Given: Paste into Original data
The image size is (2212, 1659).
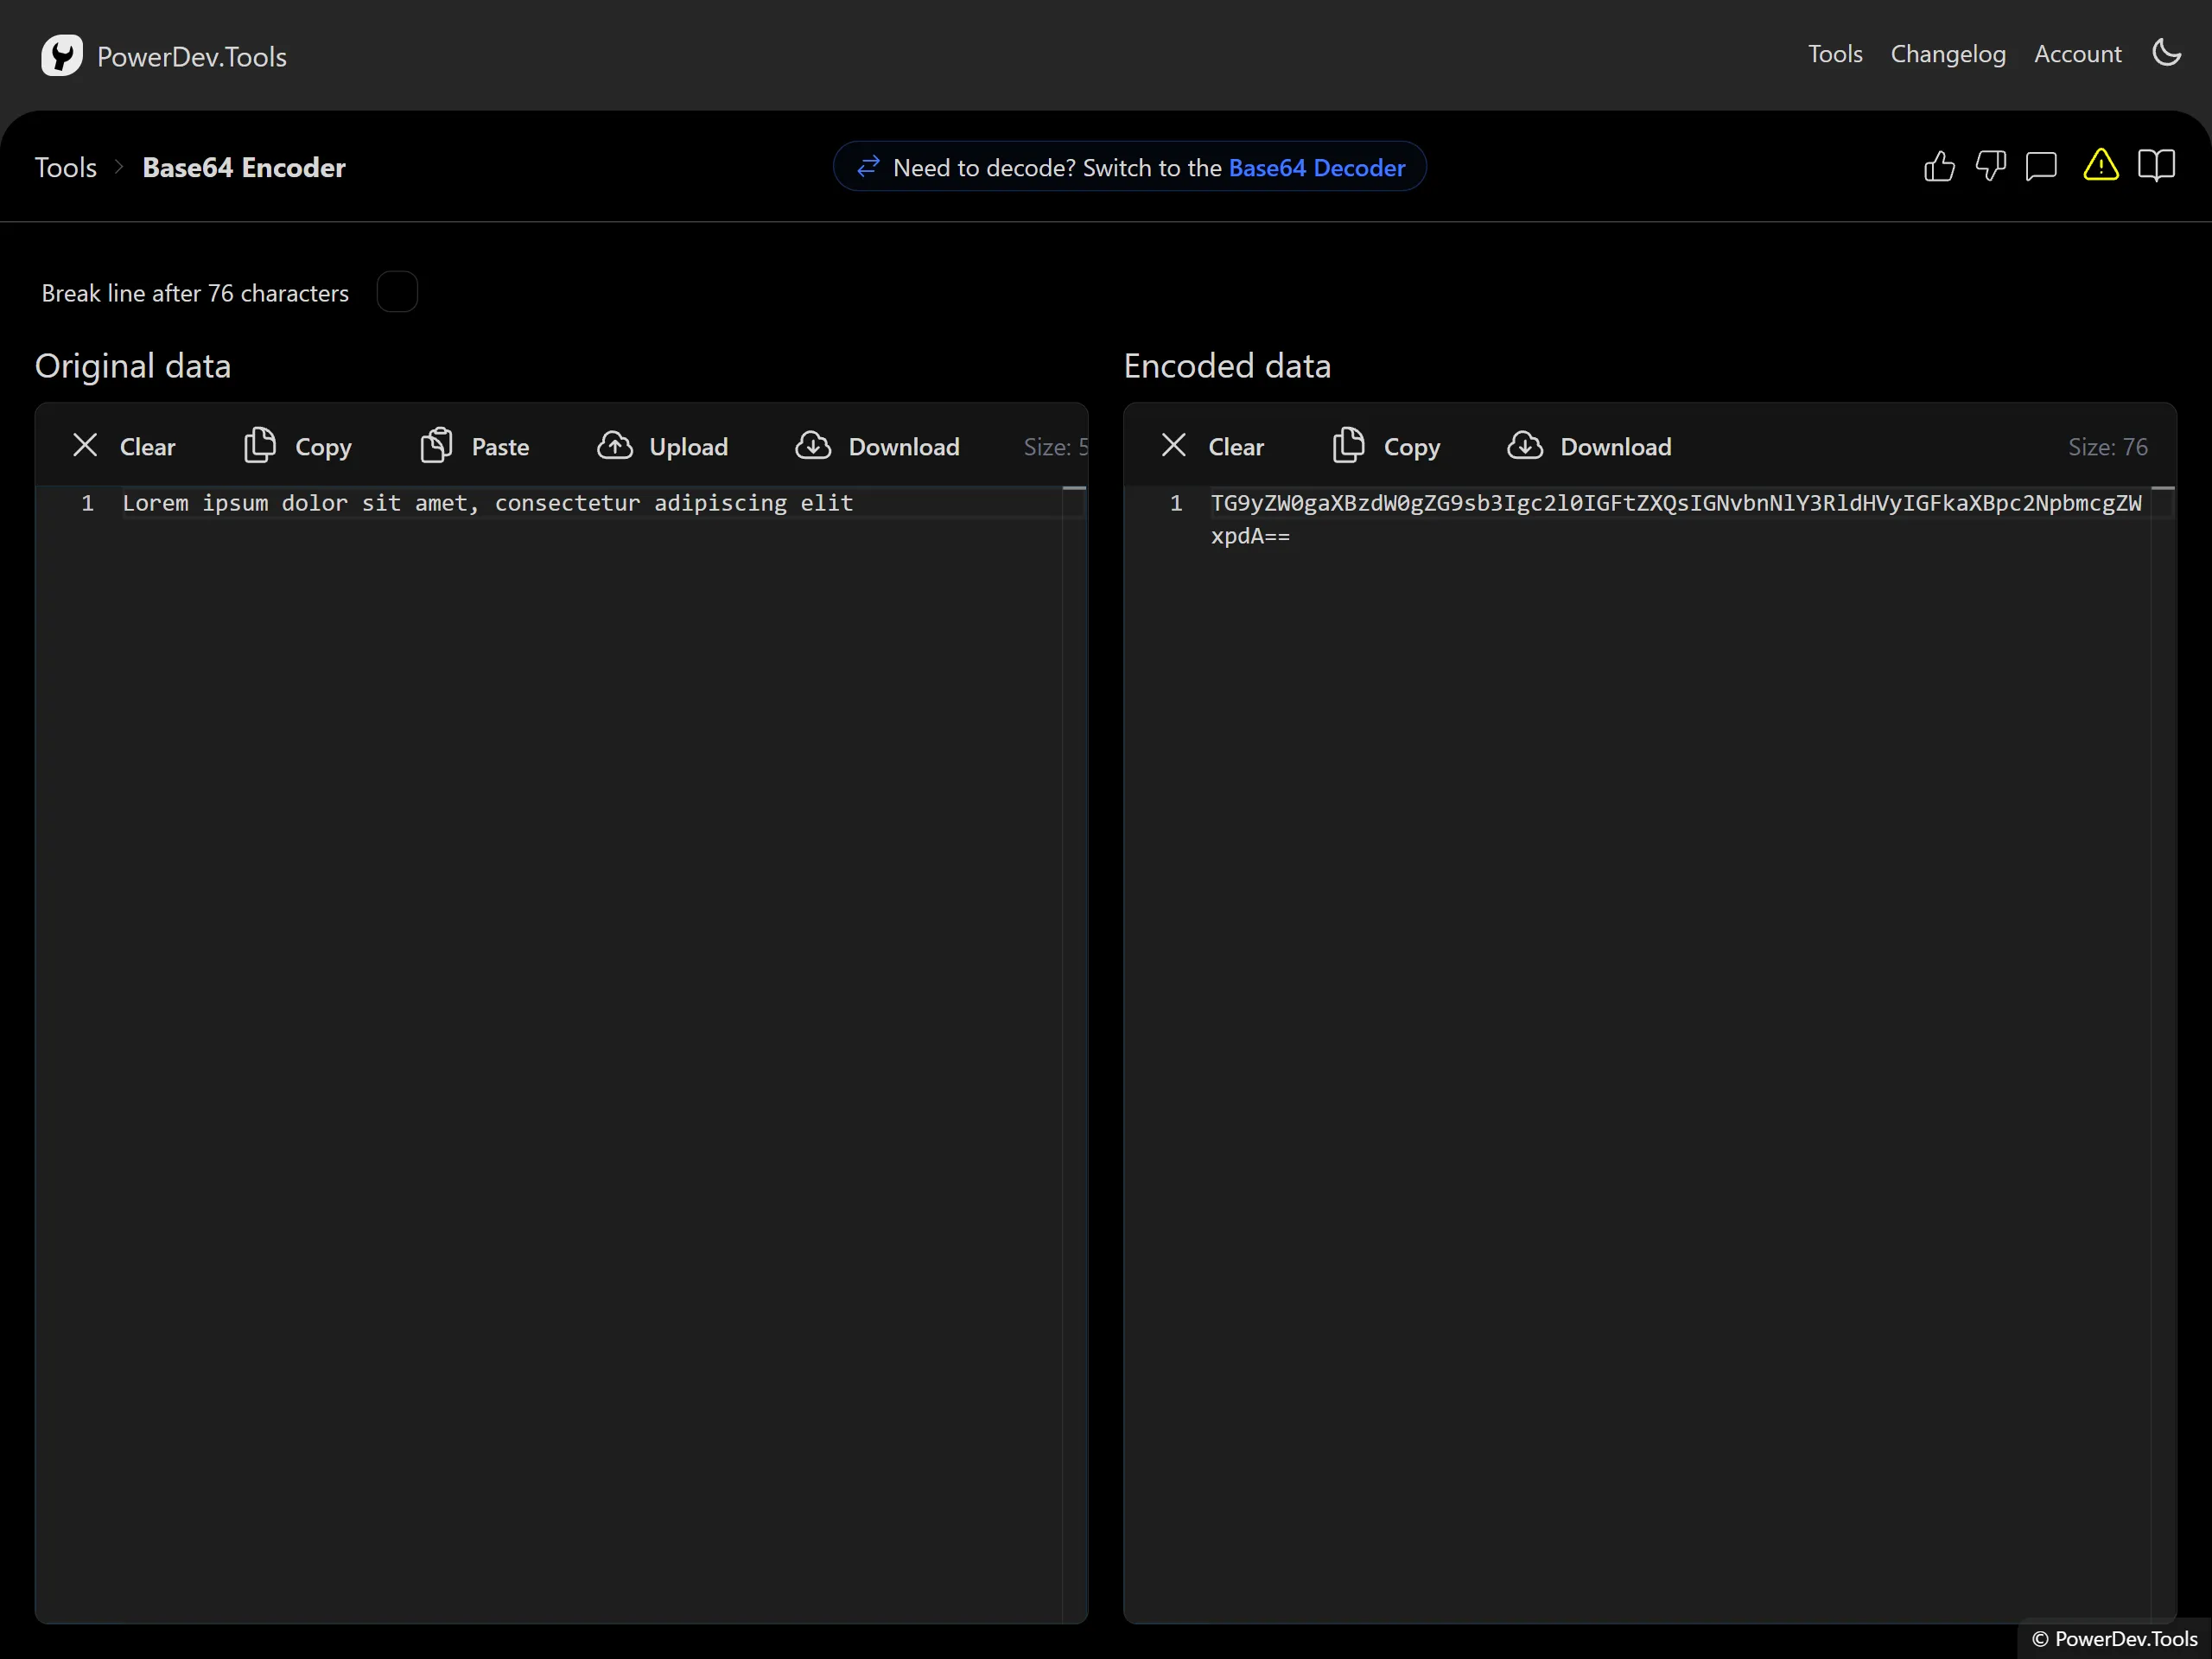Looking at the screenshot, I should click(474, 446).
